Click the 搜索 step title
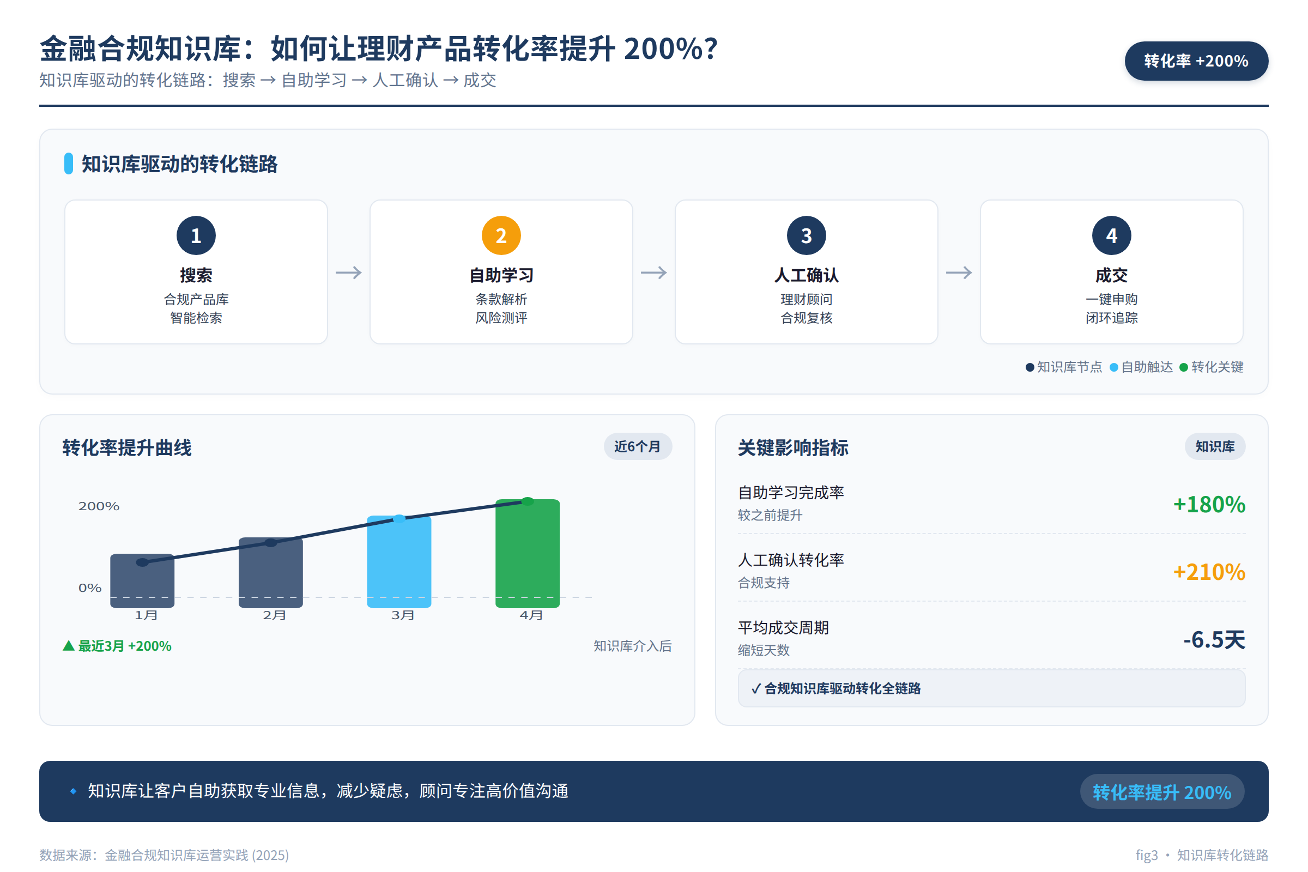The height and width of the screenshot is (872, 1308). (x=196, y=275)
